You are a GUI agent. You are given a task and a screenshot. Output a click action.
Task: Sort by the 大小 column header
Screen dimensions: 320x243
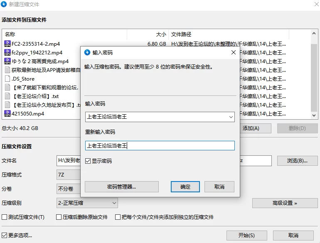point(148,34)
